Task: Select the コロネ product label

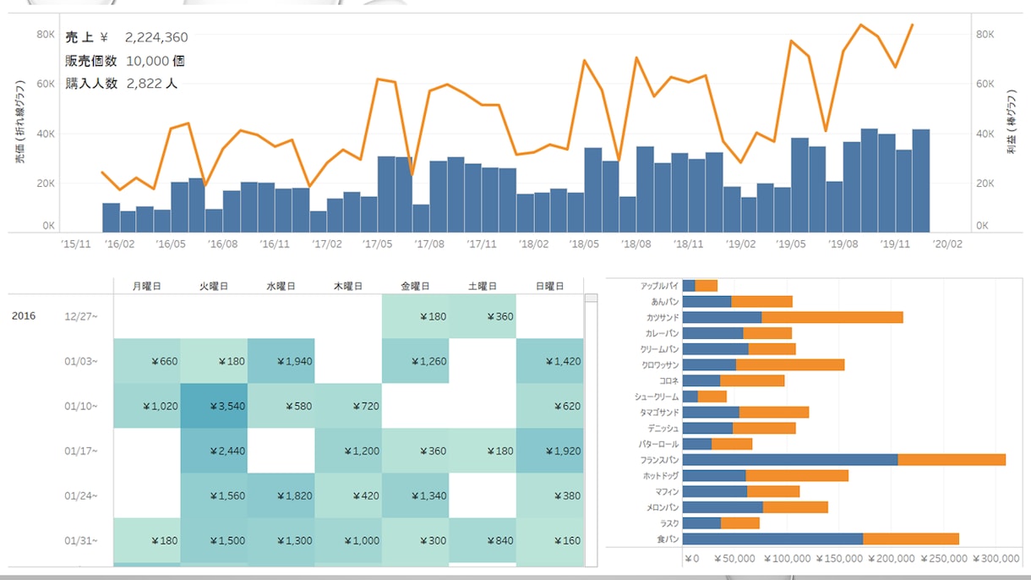Action: pos(668,380)
